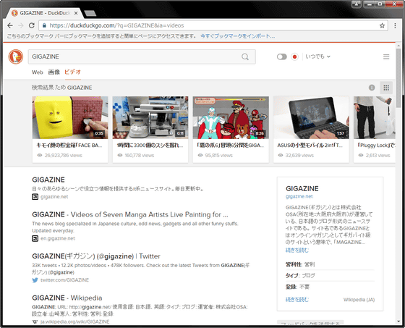Click Chrome user profile icon in title bar
The height and width of the screenshot is (328, 405).
(x=357, y=4)
